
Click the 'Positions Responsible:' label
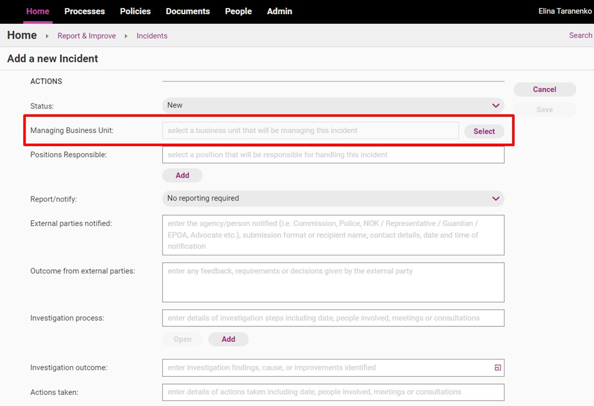(69, 155)
